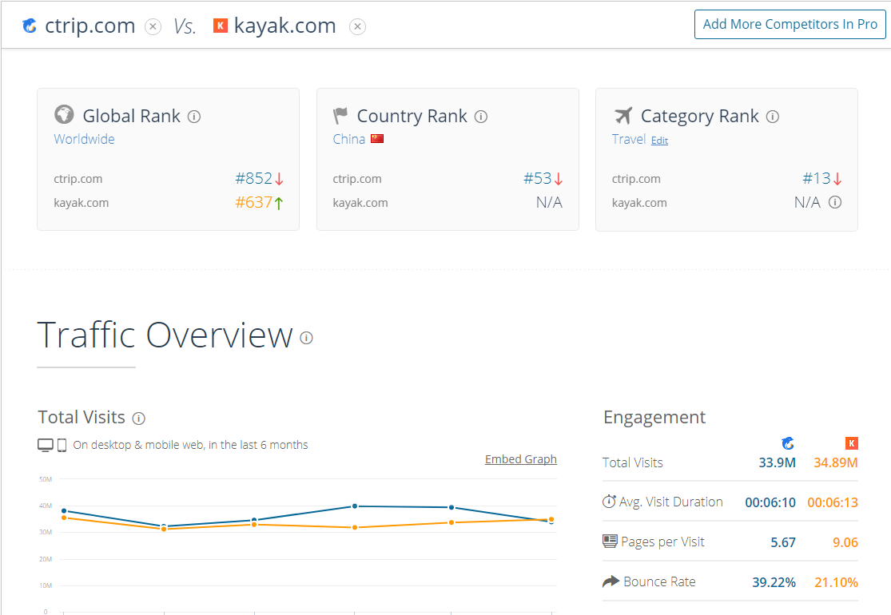Viewport: 891px width, 615px height.
Task: Click the red down arrow beside #13
Action: 837,179
